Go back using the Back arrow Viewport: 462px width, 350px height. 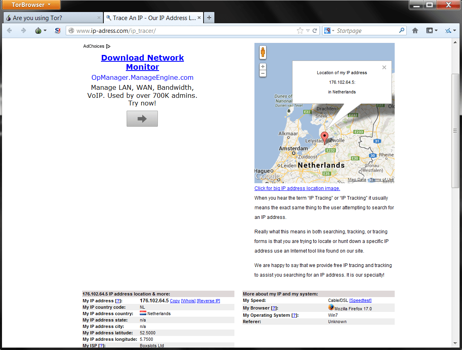[10, 30]
